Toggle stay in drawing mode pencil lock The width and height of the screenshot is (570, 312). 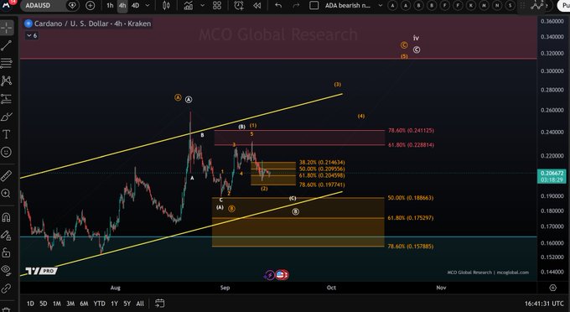pyautogui.click(x=6, y=235)
